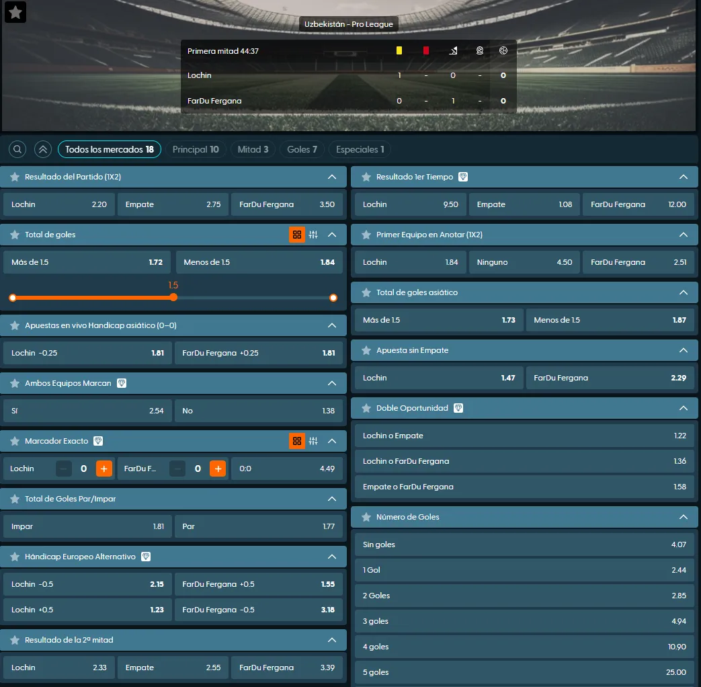Star the Total de goles asiático market

366,292
